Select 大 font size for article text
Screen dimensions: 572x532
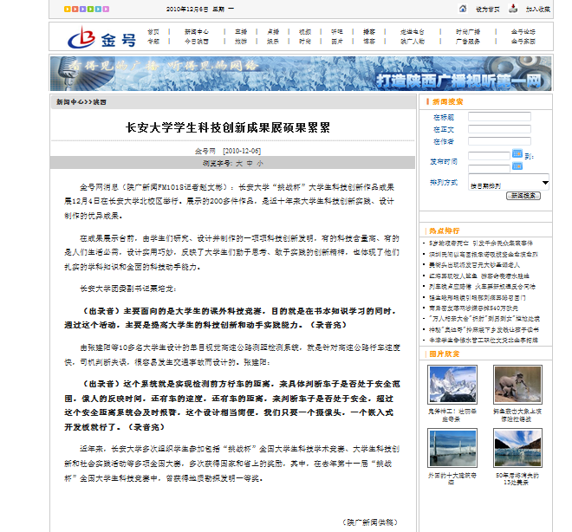tap(236, 162)
